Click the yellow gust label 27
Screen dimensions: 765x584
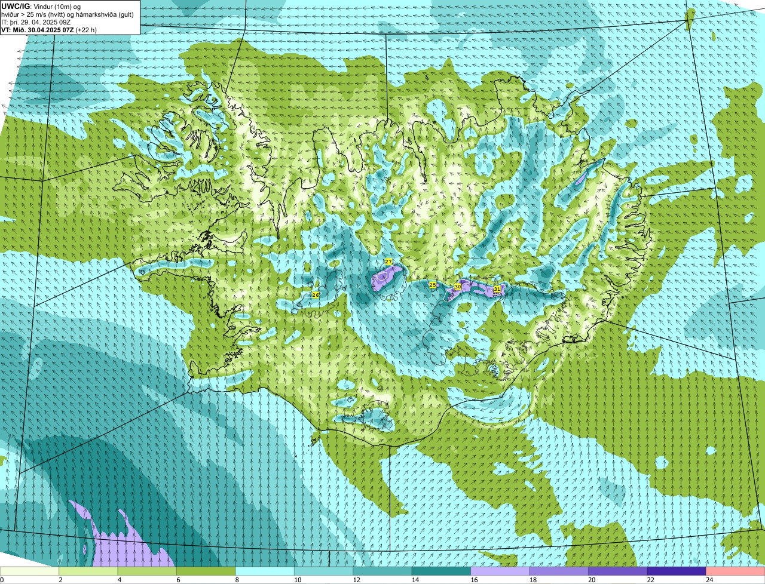pos(388,262)
